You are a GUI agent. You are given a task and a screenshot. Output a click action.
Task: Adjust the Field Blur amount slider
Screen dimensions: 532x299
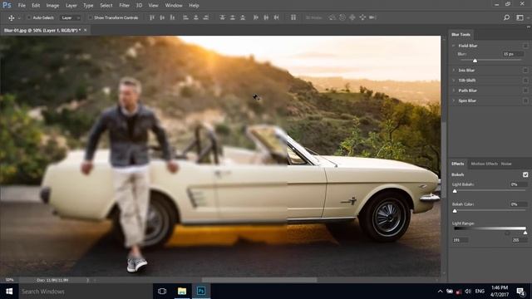[x=475, y=61]
